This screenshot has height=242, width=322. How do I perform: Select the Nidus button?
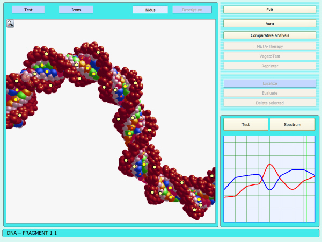(x=150, y=10)
